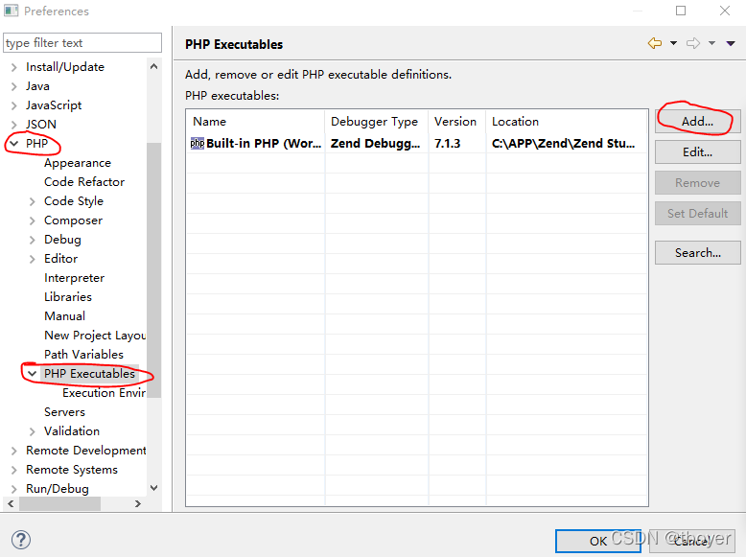
Task: Click the tree horizontal scrollbar thumb
Action: [59, 503]
